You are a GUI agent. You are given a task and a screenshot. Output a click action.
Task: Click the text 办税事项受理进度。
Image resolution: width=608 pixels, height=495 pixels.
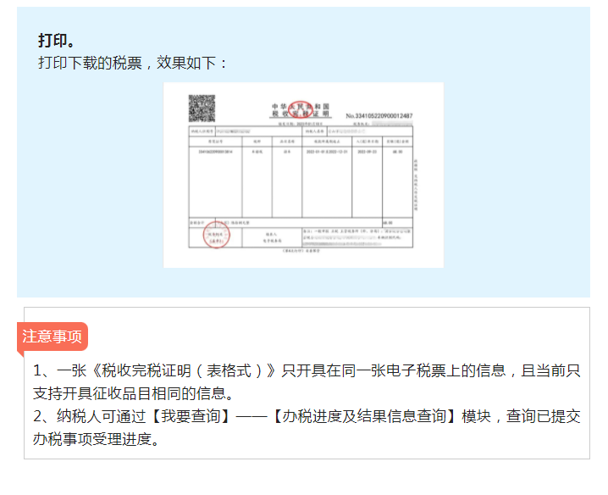[x=97, y=440]
